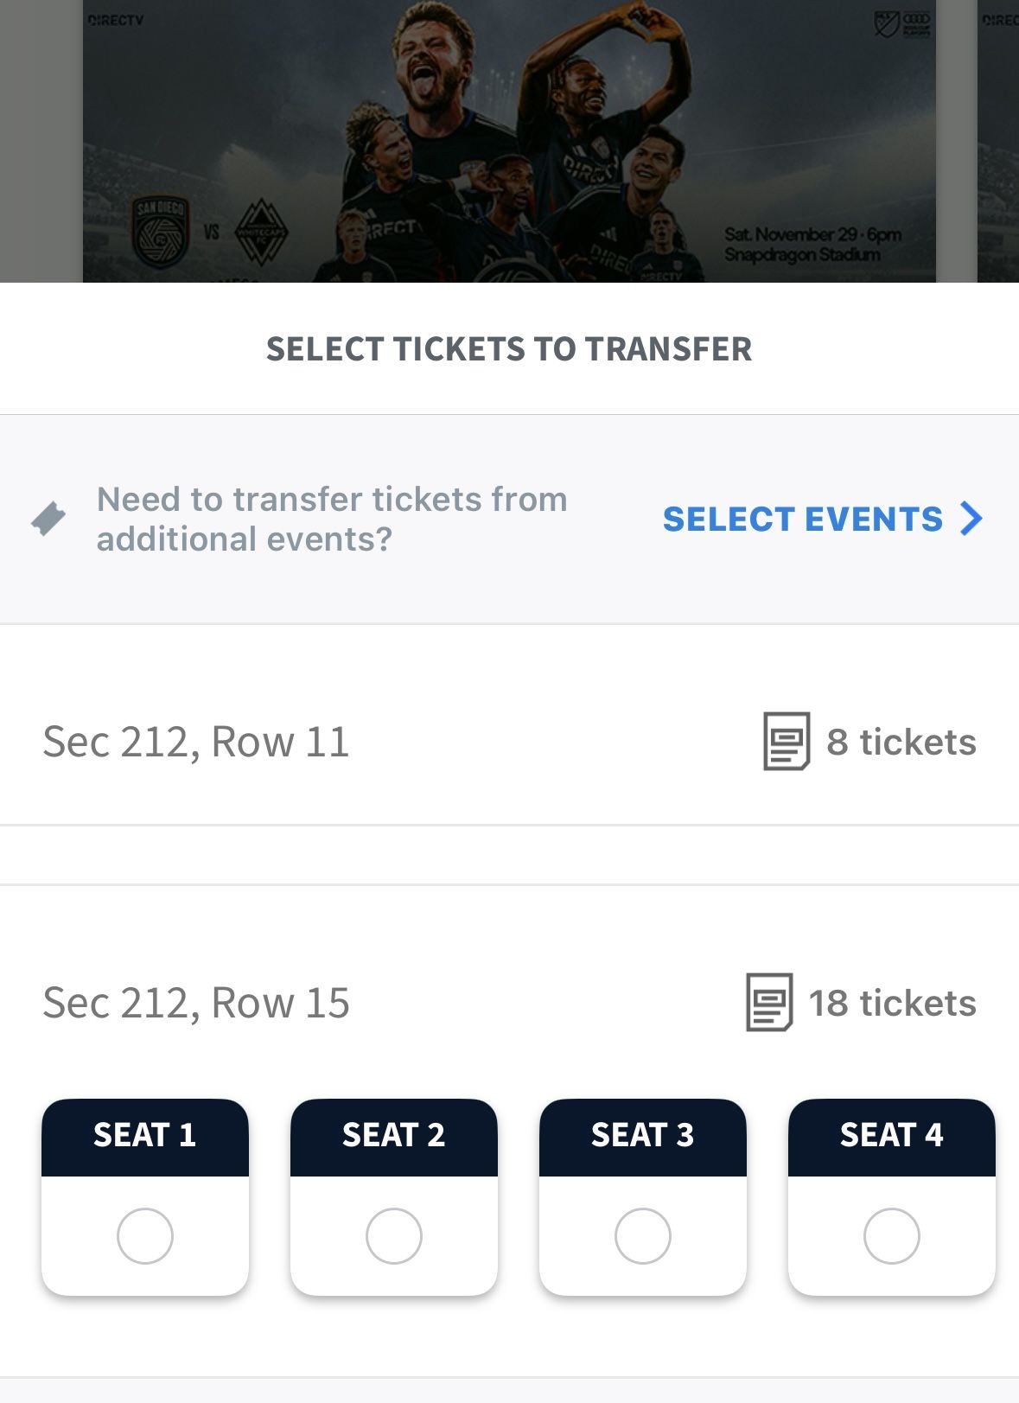This screenshot has width=1019, height=1403.
Task: Collapse the Sec 212, Row 15 seat list
Action: [510, 1004]
